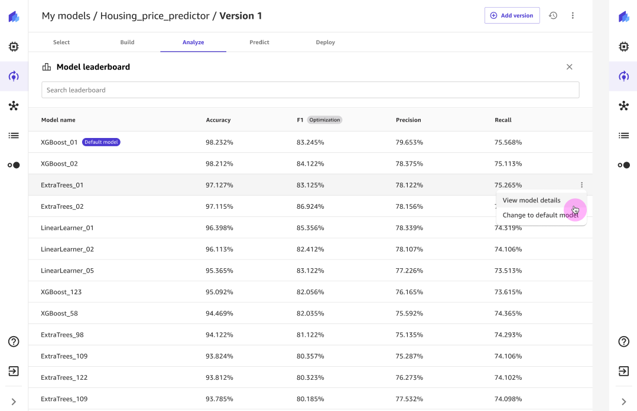Close the Model leaderboard panel
This screenshot has height=411, width=637.
pyautogui.click(x=570, y=67)
